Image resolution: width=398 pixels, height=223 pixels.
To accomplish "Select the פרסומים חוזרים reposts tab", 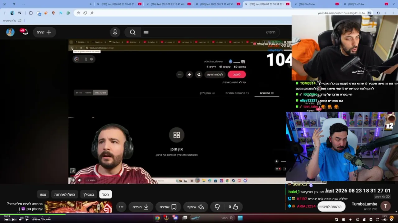I will pos(237,93).
